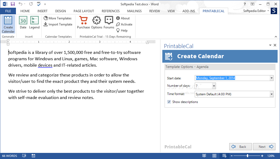
Task: Click the Softpedia account avatar
Action: [x=274, y=11]
